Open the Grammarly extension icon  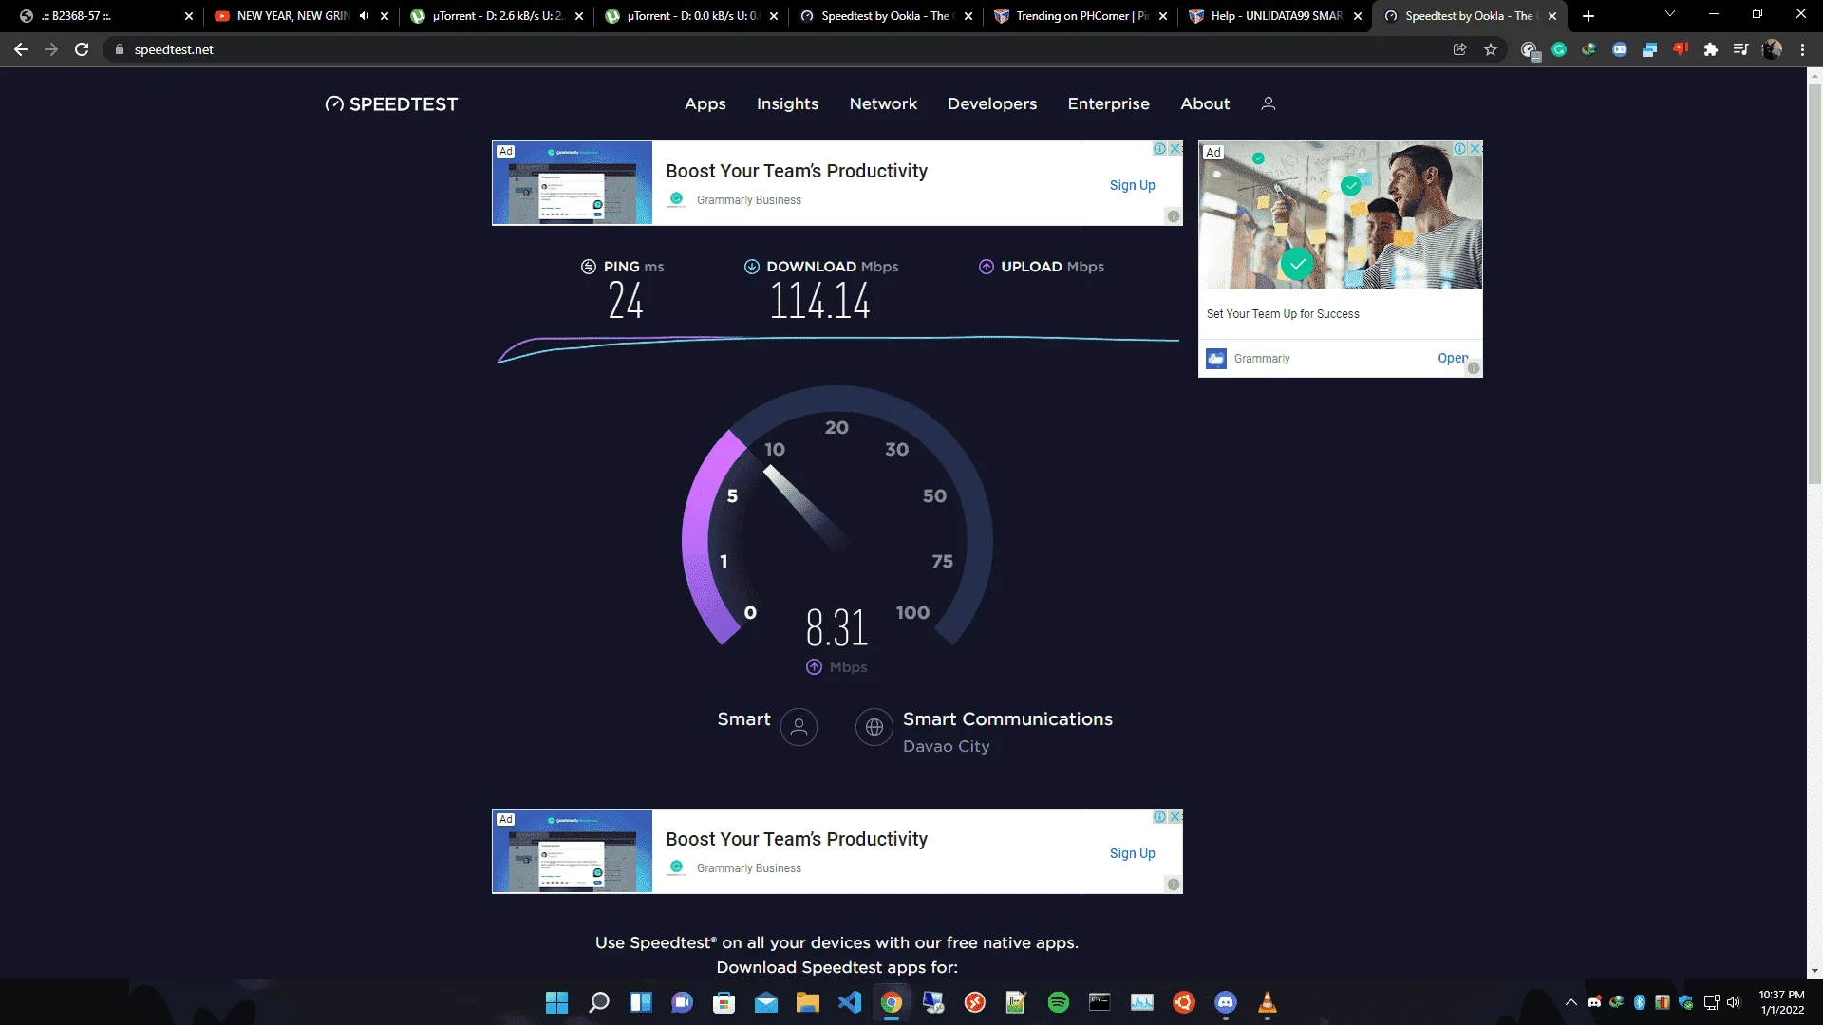(1559, 49)
